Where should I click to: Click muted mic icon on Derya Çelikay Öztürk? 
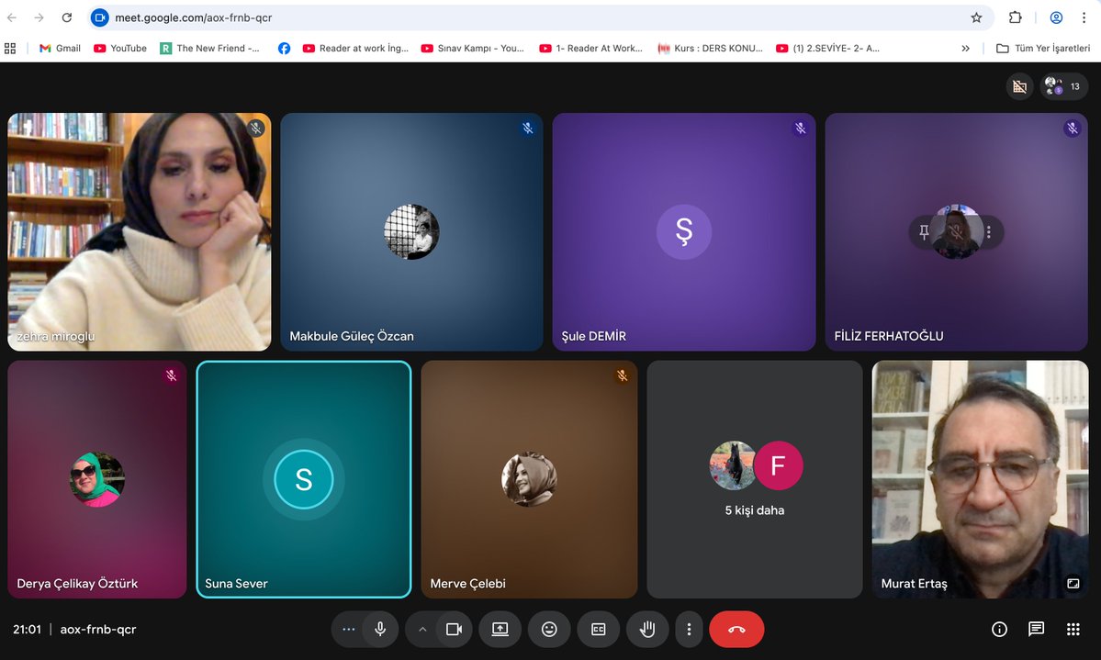[172, 375]
